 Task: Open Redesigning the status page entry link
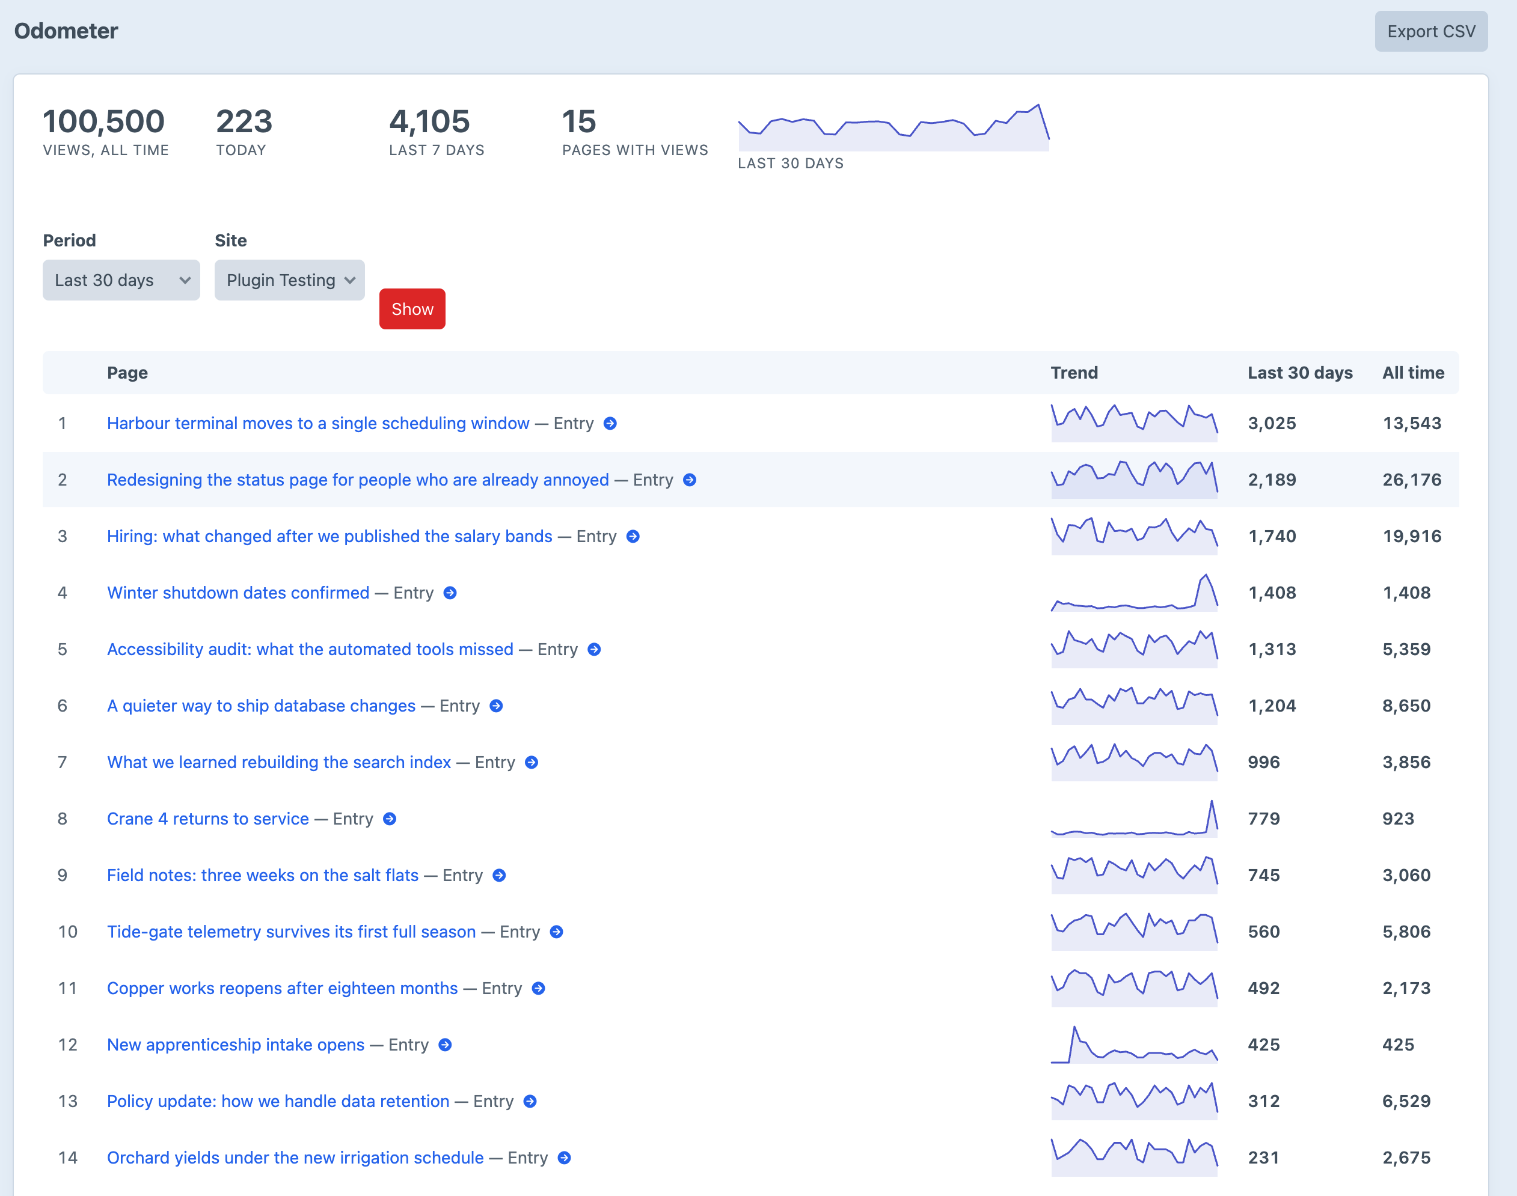(x=358, y=480)
